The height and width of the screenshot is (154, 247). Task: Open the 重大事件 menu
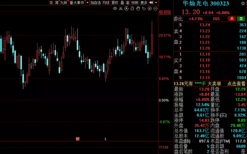(77, 3)
